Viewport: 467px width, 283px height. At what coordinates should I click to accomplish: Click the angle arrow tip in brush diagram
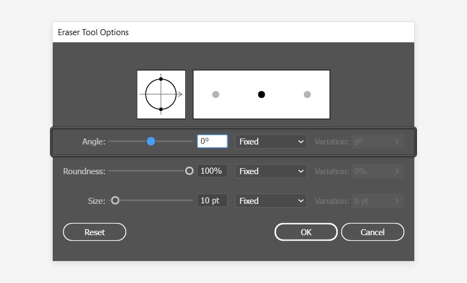181,95
